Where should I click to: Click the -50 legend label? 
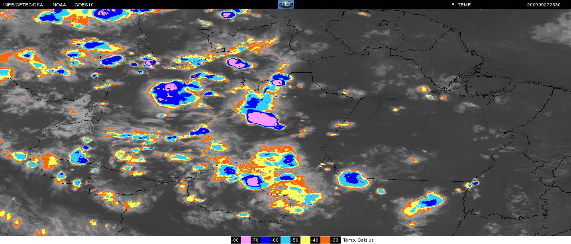tap(295, 240)
